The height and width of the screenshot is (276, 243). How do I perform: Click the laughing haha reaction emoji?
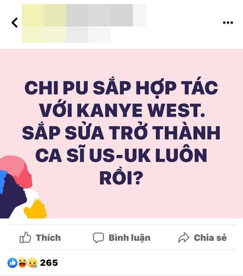[x=22, y=263]
